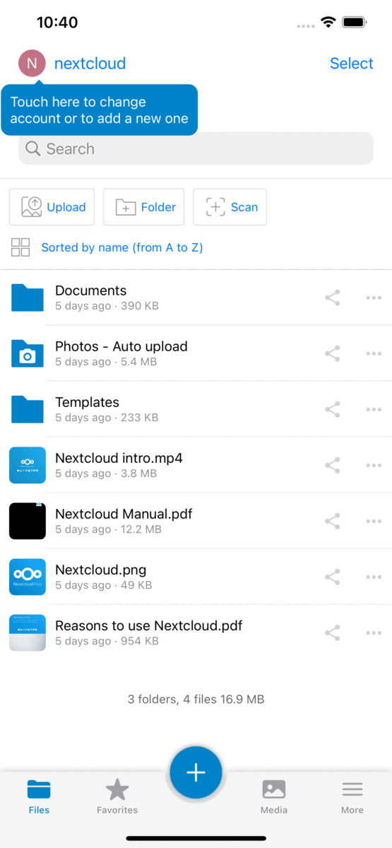Open the Nextcloud intro.mp4 thumbnail
This screenshot has width=392, height=848.
pyautogui.click(x=28, y=466)
